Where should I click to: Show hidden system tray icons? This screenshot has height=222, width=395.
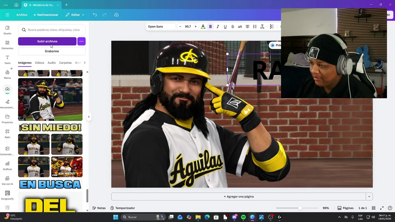[339, 217]
